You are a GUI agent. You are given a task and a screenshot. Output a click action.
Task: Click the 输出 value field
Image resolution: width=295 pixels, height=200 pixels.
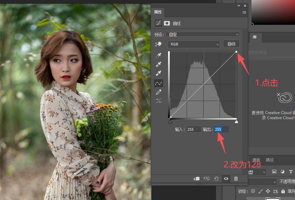(222, 129)
